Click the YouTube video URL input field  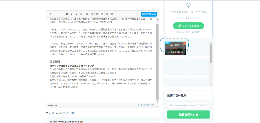coord(188,105)
